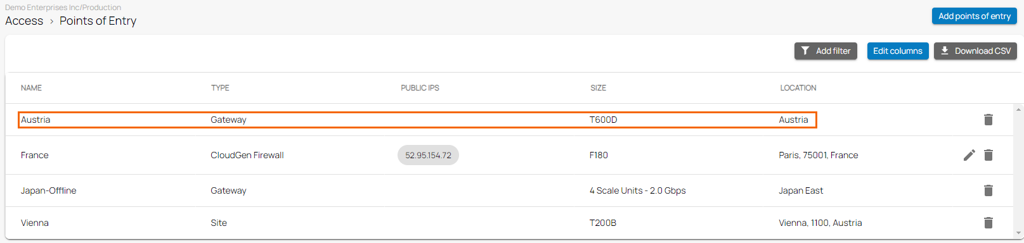
Task: Click the download arrow icon for CSV
Action: [945, 51]
